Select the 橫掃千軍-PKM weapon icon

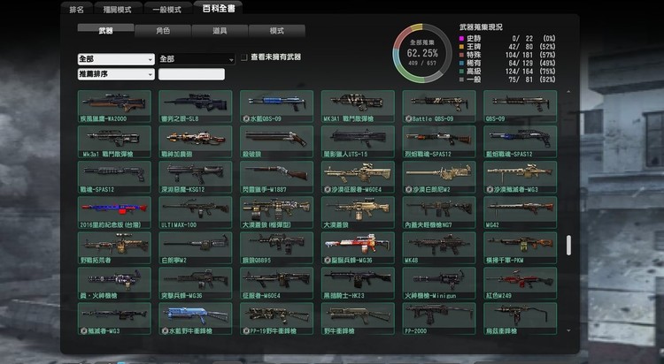[x=517, y=247]
